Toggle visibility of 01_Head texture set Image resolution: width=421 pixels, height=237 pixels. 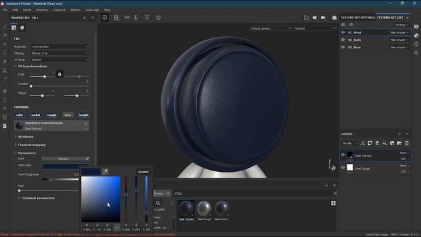tap(343, 32)
